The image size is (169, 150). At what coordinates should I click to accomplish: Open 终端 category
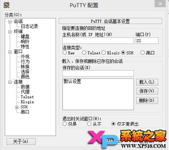click(18, 31)
